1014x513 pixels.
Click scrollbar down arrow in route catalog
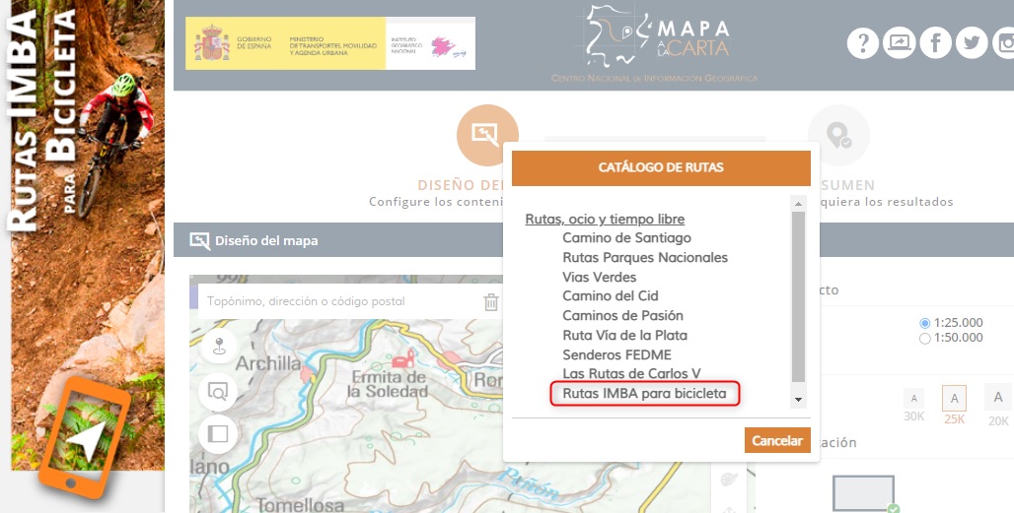(799, 400)
